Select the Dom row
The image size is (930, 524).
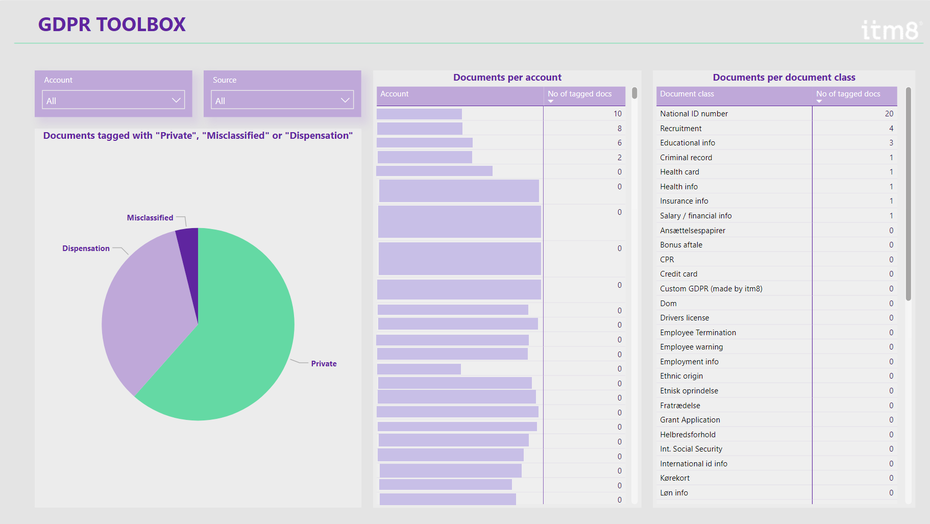776,304
